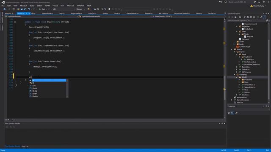
Task: Click the Find in Files toolbar icon
Action: (x=88, y=9)
